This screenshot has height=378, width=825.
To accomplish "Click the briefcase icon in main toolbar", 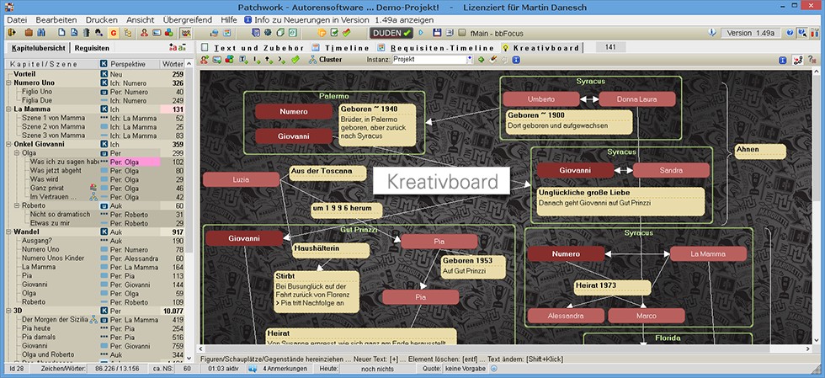I will 29,33.
